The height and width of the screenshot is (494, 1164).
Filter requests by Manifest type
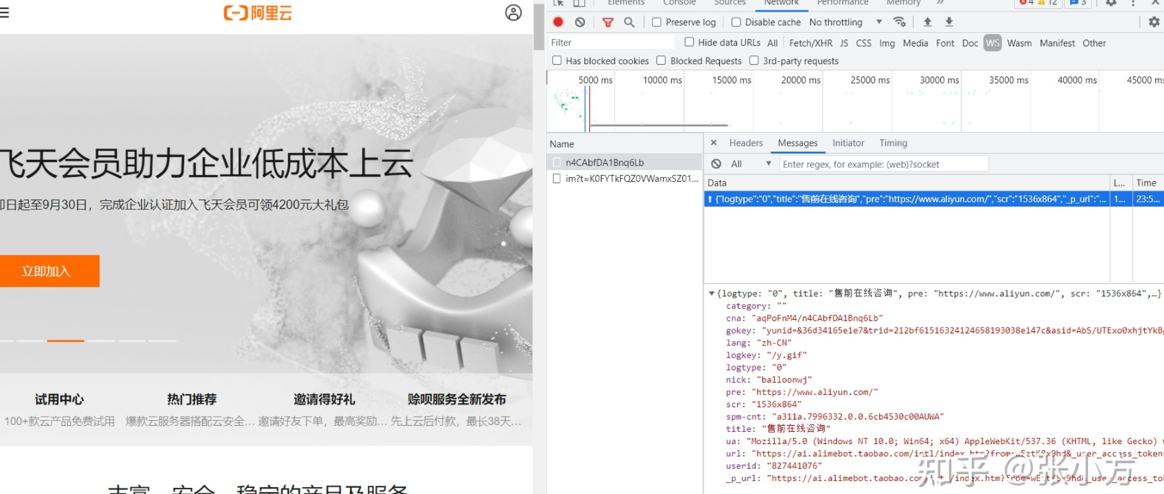pos(1057,43)
